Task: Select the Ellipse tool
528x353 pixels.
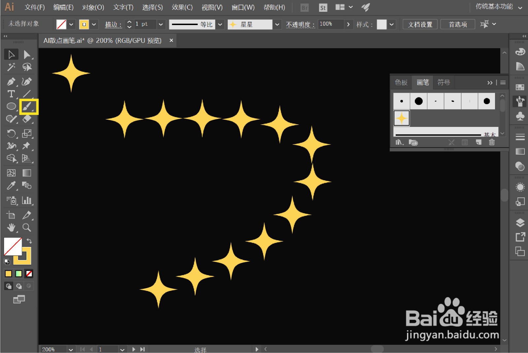Action: click(11, 106)
